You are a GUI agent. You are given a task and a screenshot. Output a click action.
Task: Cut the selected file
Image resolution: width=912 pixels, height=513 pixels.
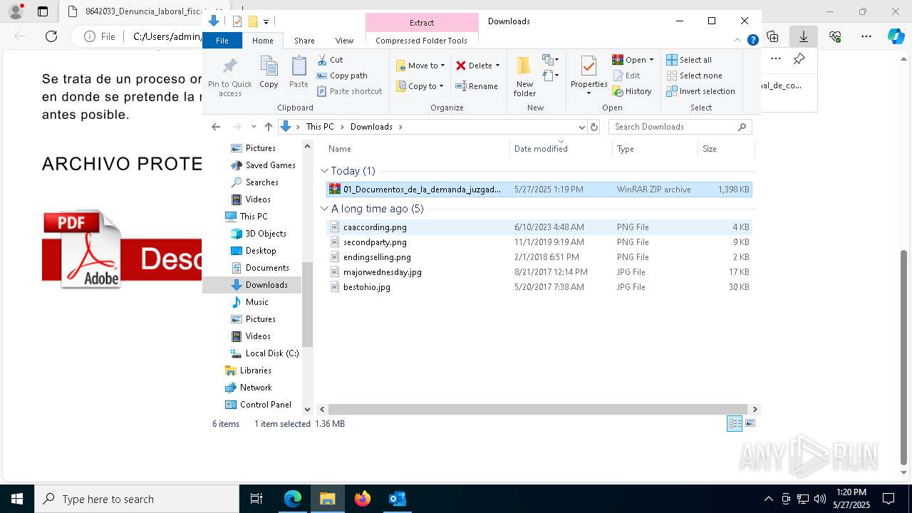(330, 60)
